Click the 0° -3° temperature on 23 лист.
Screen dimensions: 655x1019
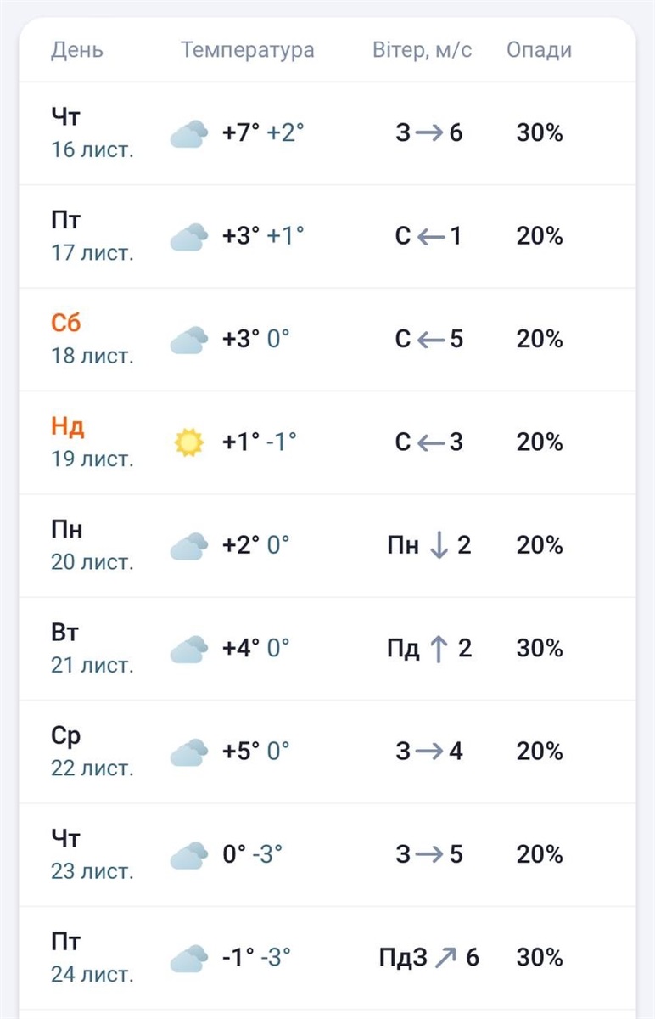[253, 854]
